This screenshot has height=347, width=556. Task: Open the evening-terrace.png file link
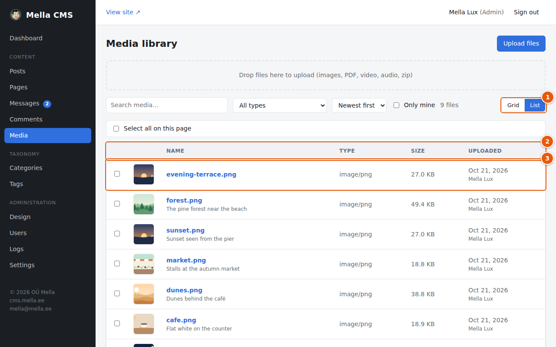202,174
